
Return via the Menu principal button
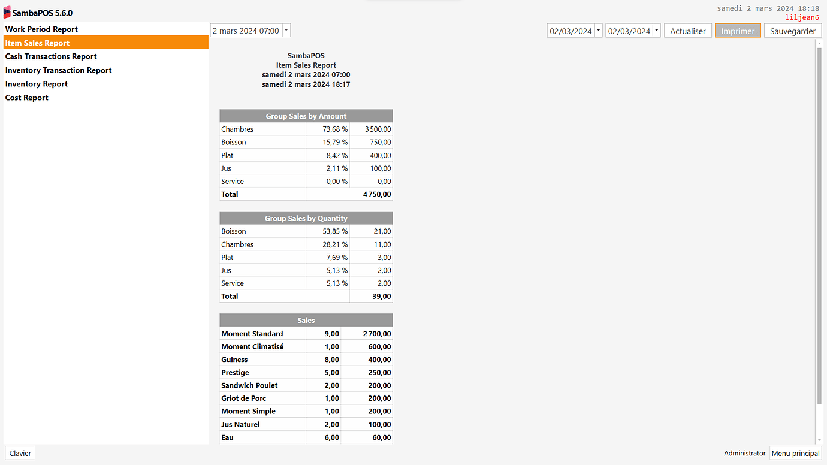795,453
